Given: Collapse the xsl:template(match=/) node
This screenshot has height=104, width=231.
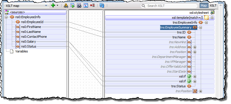Looking at the screenshot, I should click(212, 18).
